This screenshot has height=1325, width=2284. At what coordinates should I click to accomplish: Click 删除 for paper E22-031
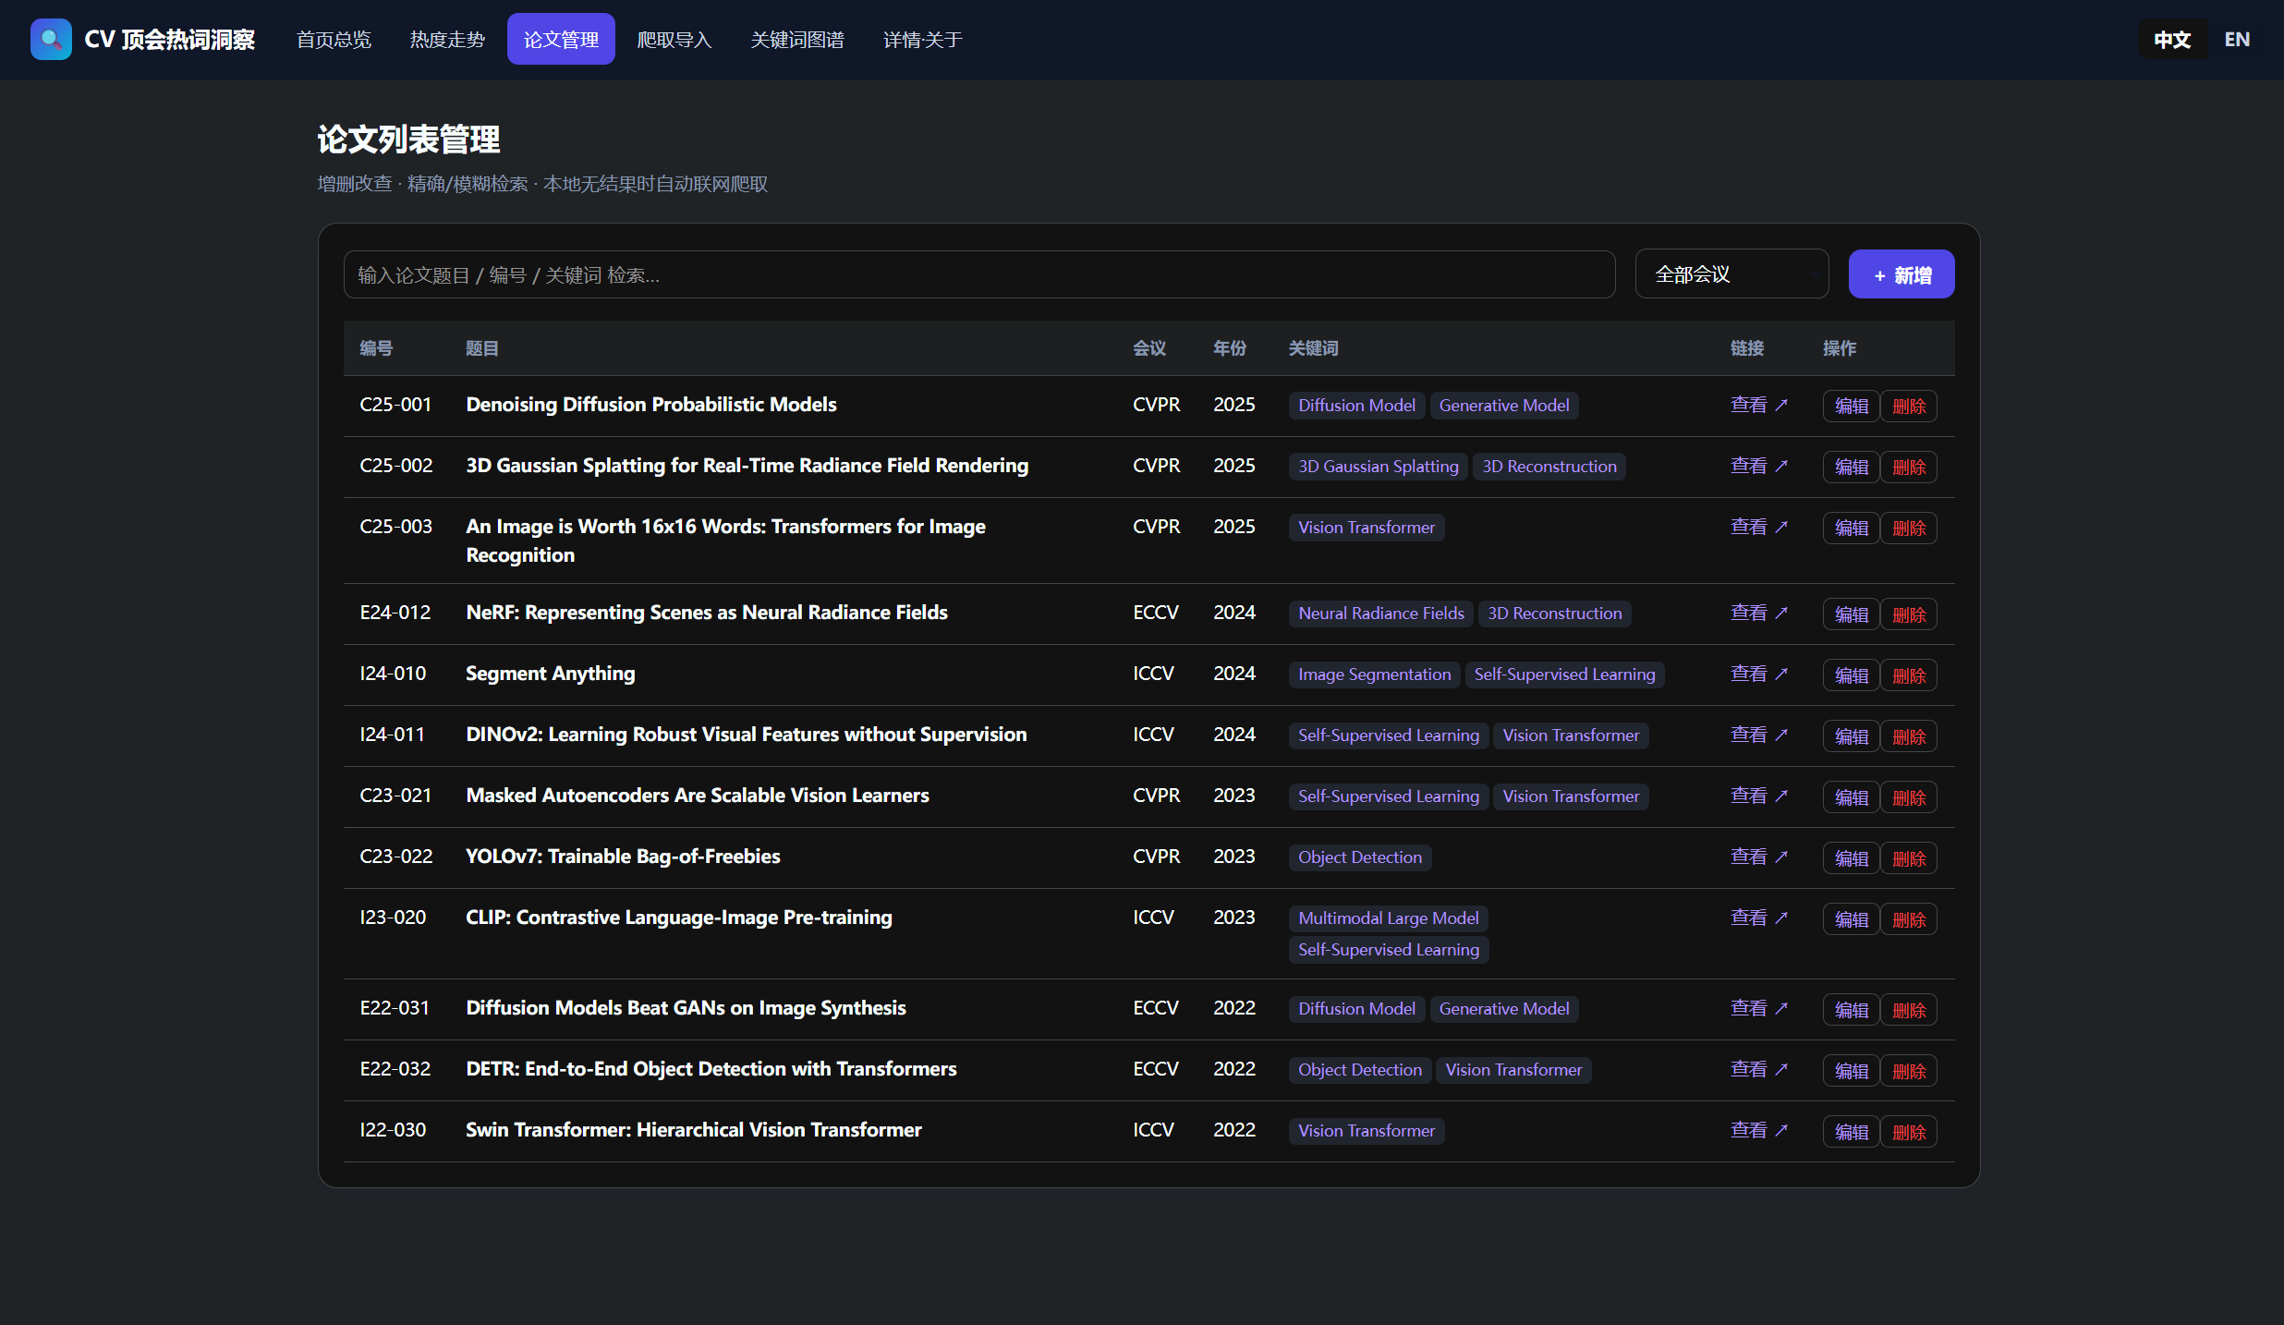click(x=1909, y=1010)
